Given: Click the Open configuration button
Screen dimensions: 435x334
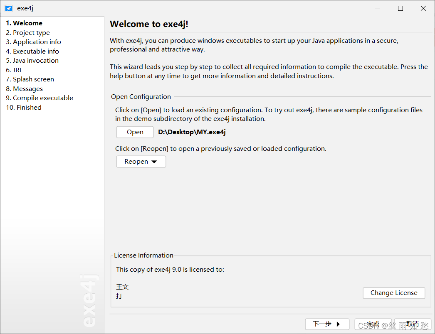Looking at the screenshot, I should click(x=135, y=132).
